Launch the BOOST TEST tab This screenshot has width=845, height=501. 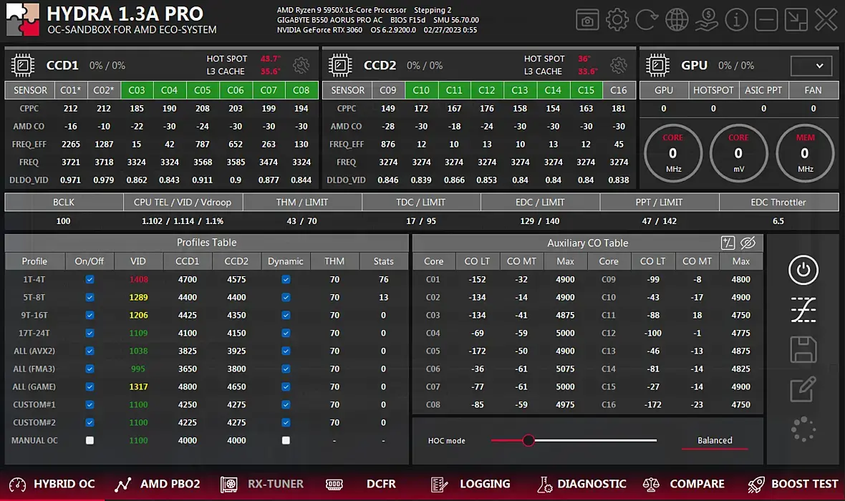(793, 484)
